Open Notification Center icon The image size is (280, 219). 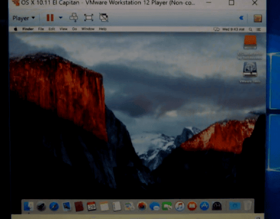[x=258, y=29]
